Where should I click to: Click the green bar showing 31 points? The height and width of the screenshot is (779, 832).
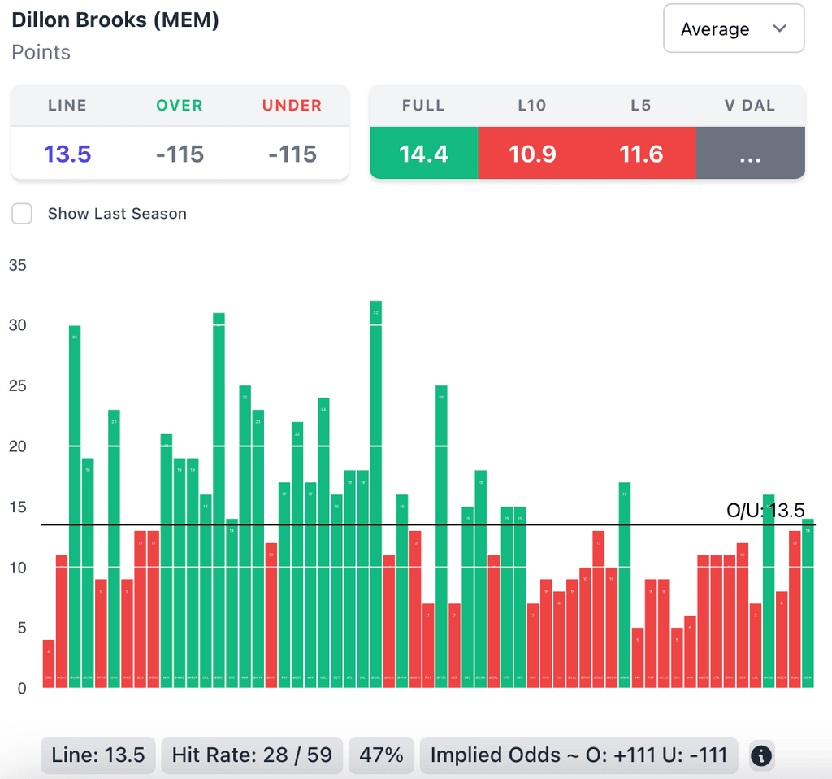point(219,500)
